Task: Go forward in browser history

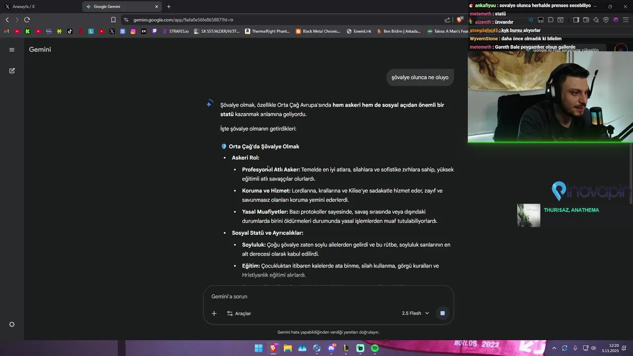Action: pyautogui.click(x=17, y=20)
